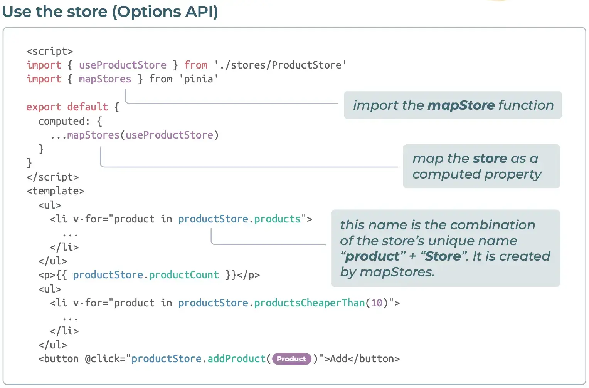This screenshot has height=388, width=589.
Task: Click the 'pinia' package string
Action: (199, 79)
